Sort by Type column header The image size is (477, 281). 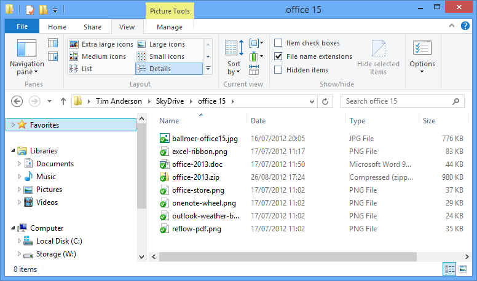pos(357,121)
